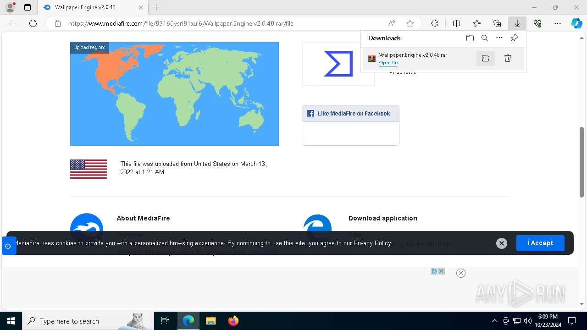View site information lock icon
Viewport: 587px width, 330px height.
pos(58,23)
